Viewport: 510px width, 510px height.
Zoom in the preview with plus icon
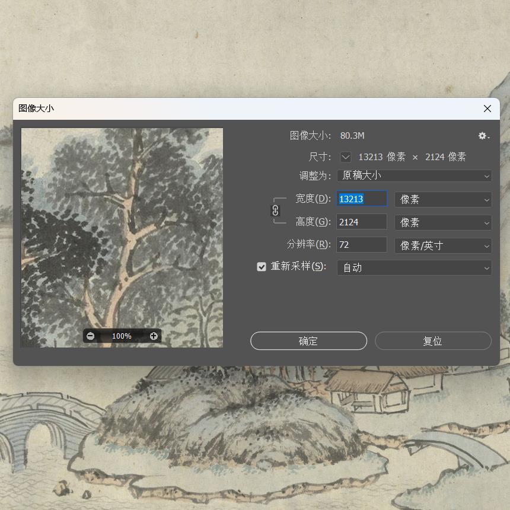click(x=154, y=336)
